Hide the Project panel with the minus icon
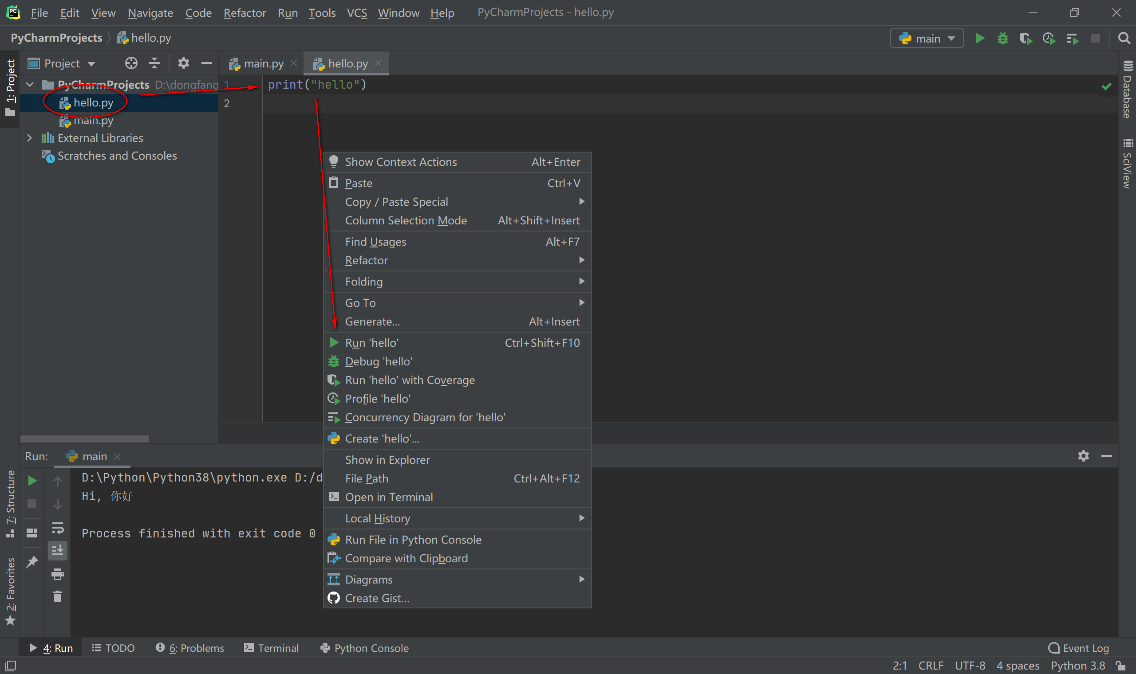1136x674 pixels. [x=206, y=63]
